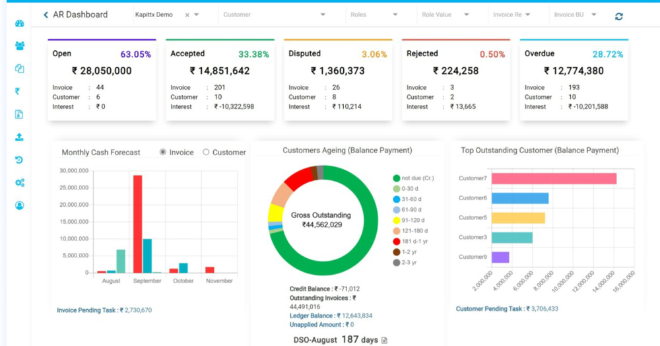Image resolution: width=660 pixels, height=346 pixels.
Task: Expand the Kapittx Demo dropdown arrow
Action: tap(196, 15)
